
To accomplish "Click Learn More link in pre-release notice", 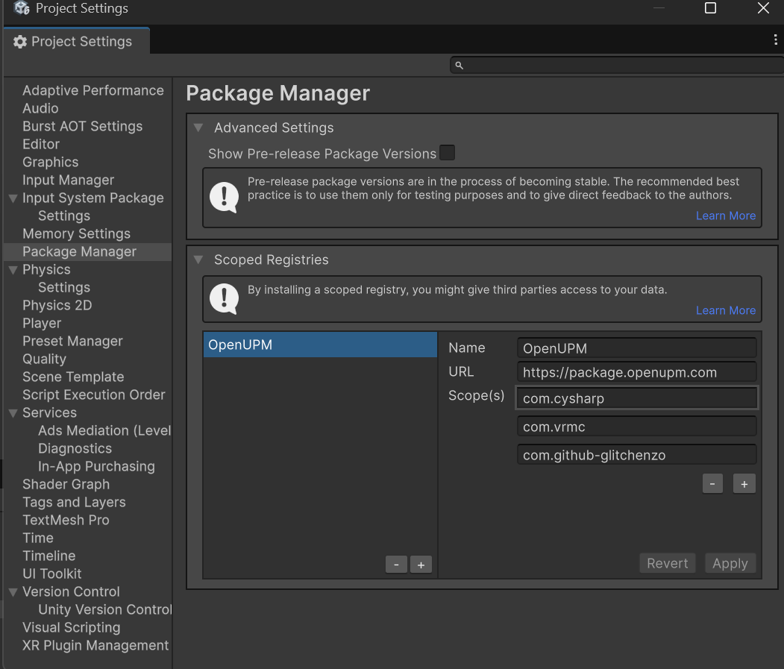I will (726, 216).
